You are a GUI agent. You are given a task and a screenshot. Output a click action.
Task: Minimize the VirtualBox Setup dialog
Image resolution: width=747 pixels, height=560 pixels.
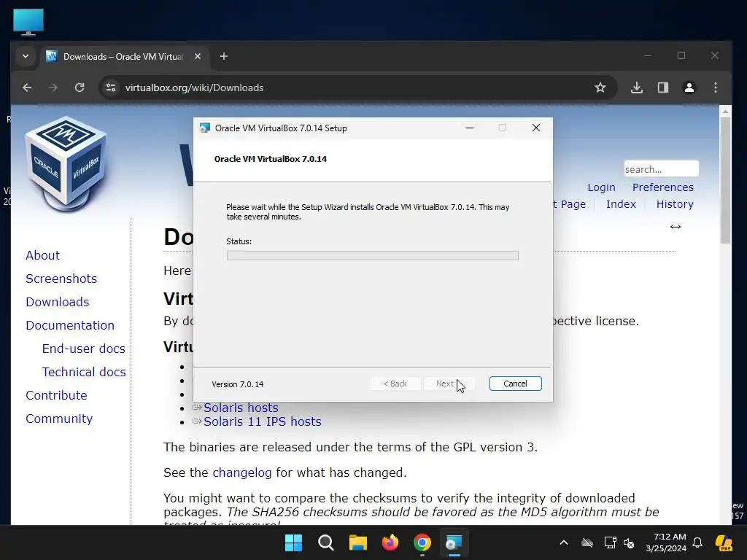[470, 128]
